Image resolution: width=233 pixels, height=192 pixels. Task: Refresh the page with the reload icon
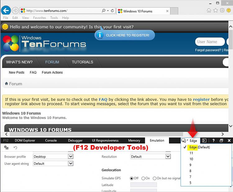(x=112, y=11)
